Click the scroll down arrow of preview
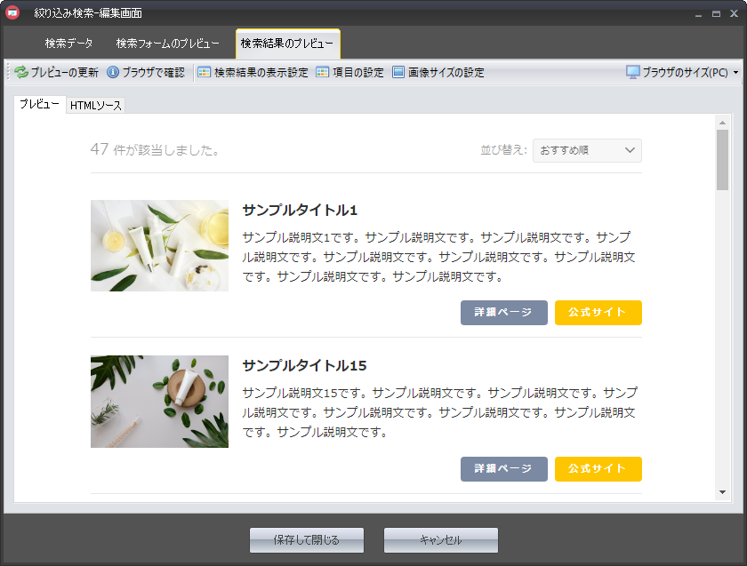Screen dimensions: 747x566 [x=722, y=492]
